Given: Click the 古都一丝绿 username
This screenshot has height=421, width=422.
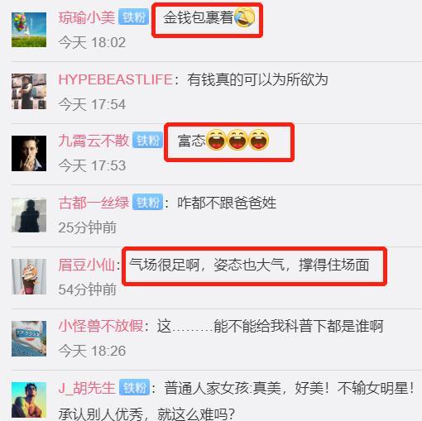Looking at the screenshot, I should (x=94, y=203).
